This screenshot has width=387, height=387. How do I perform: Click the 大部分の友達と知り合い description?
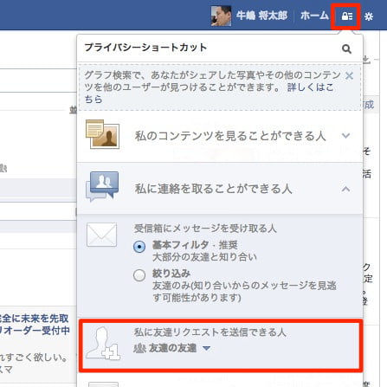[x=204, y=257]
